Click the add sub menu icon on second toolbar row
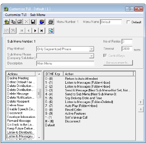The height and width of the screenshot is (143, 146). pos(7,31)
